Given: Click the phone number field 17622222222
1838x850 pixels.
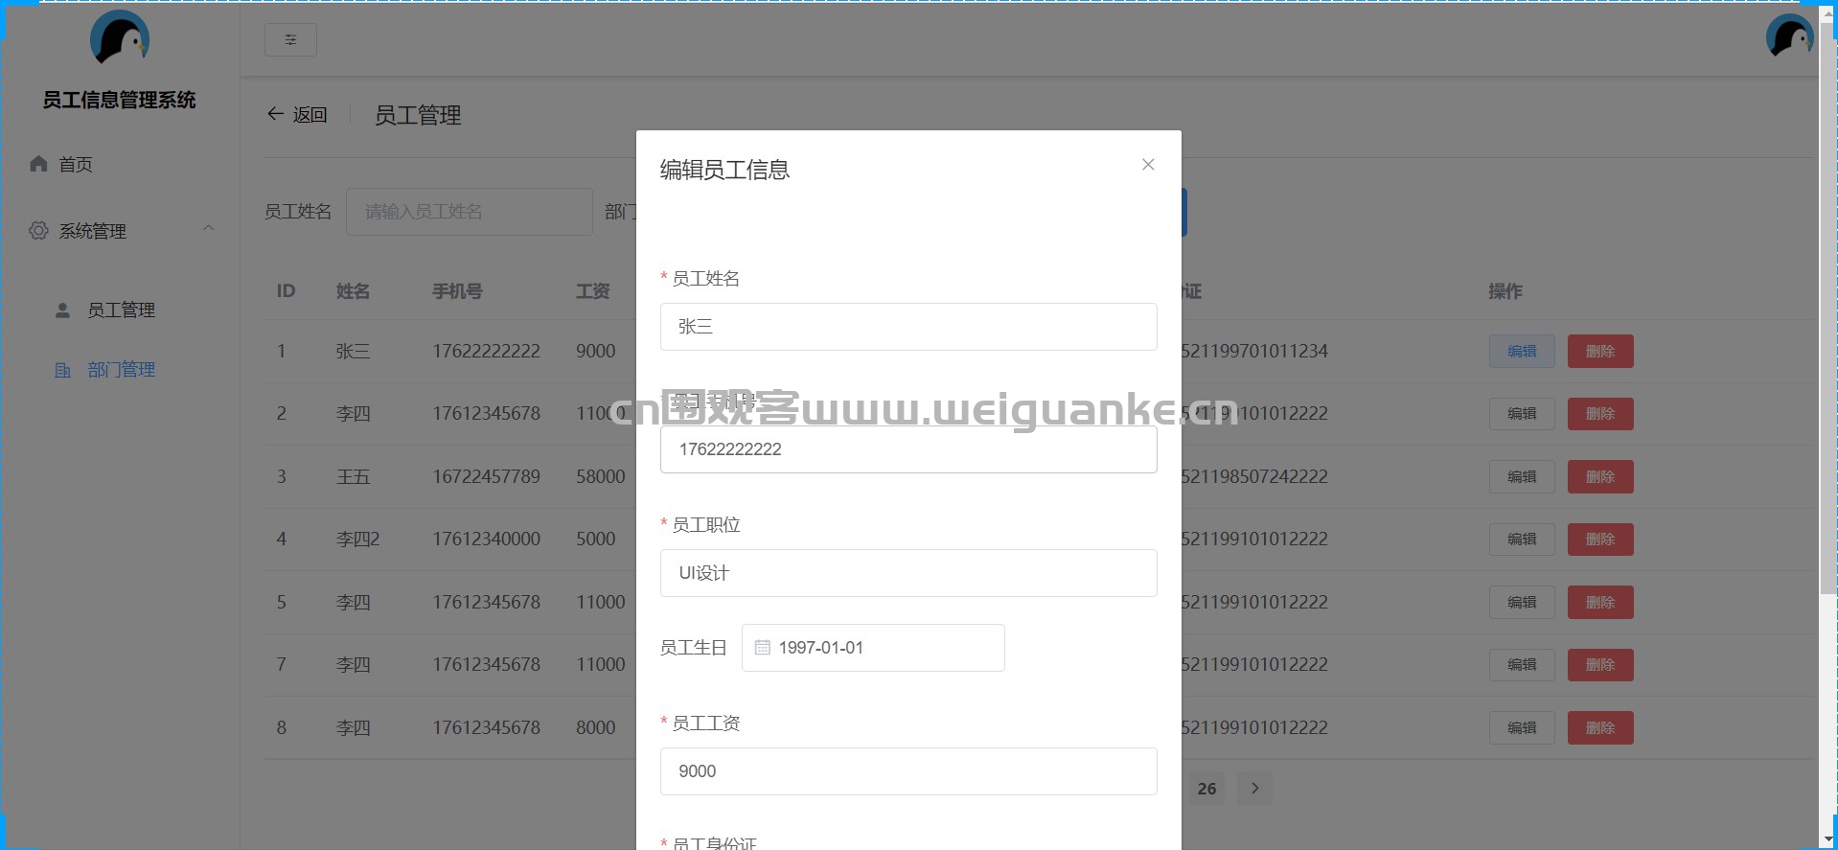Looking at the screenshot, I should 908,449.
